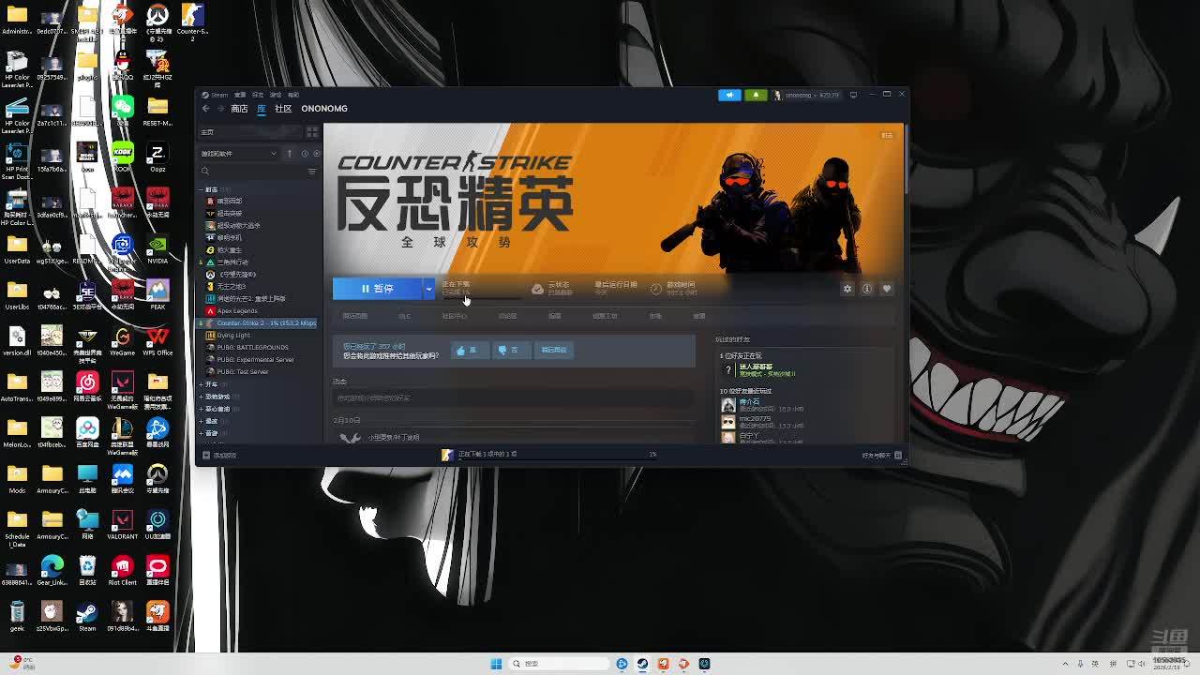The width and height of the screenshot is (1200, 675).
Task: Pause the Counter-Strike 2 download
Action: [x=378, y=289]
